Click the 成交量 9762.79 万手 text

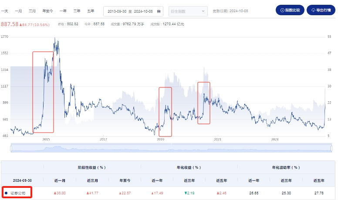pyautogui.click(x=127, y=24)
